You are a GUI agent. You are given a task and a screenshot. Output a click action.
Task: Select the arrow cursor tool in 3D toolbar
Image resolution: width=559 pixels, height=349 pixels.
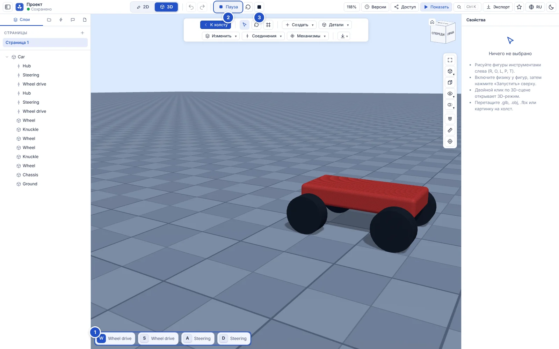(x=245, y=25)
